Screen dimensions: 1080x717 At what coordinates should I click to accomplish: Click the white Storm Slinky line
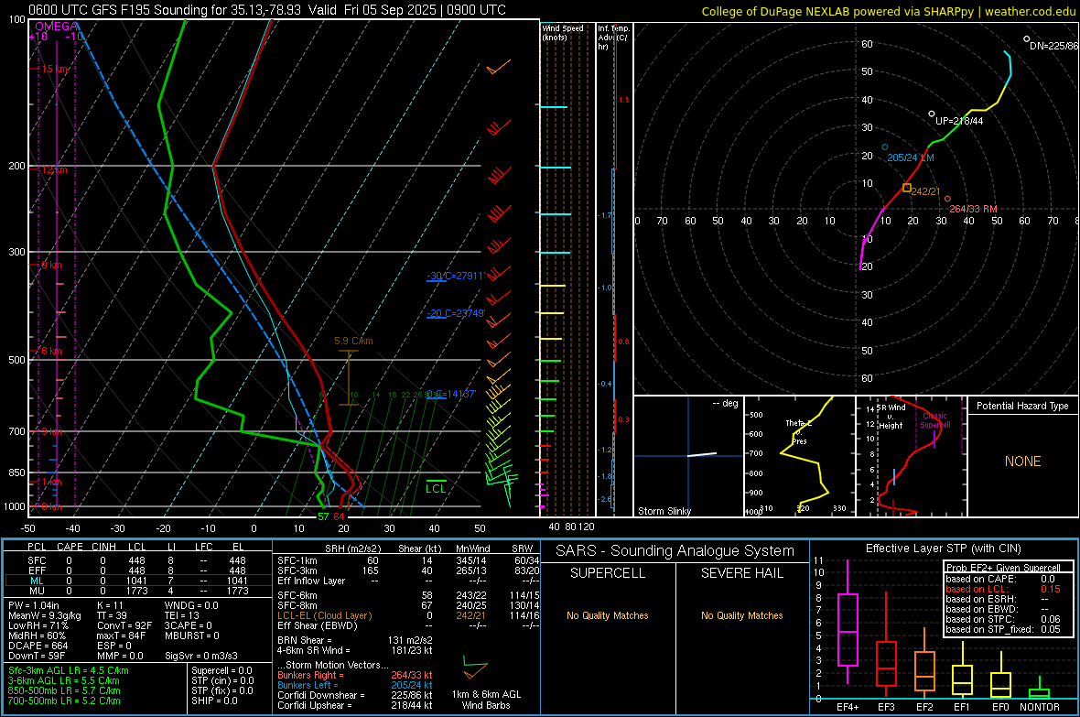702,454
